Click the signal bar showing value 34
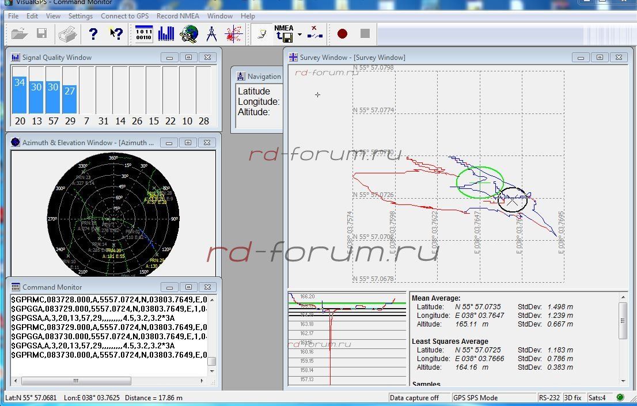This screenshot has height=406, width=637. pos(20,95)
